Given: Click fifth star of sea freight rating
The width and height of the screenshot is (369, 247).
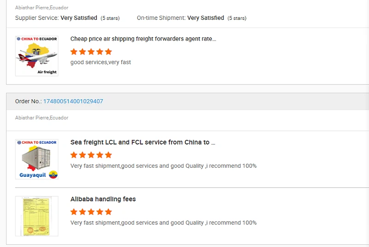Looking at the screenshot, I should (108, 155).
